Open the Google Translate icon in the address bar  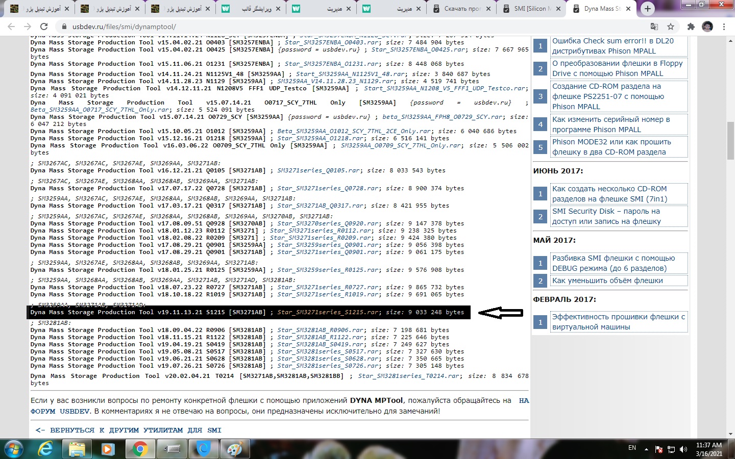coord(654,27)
